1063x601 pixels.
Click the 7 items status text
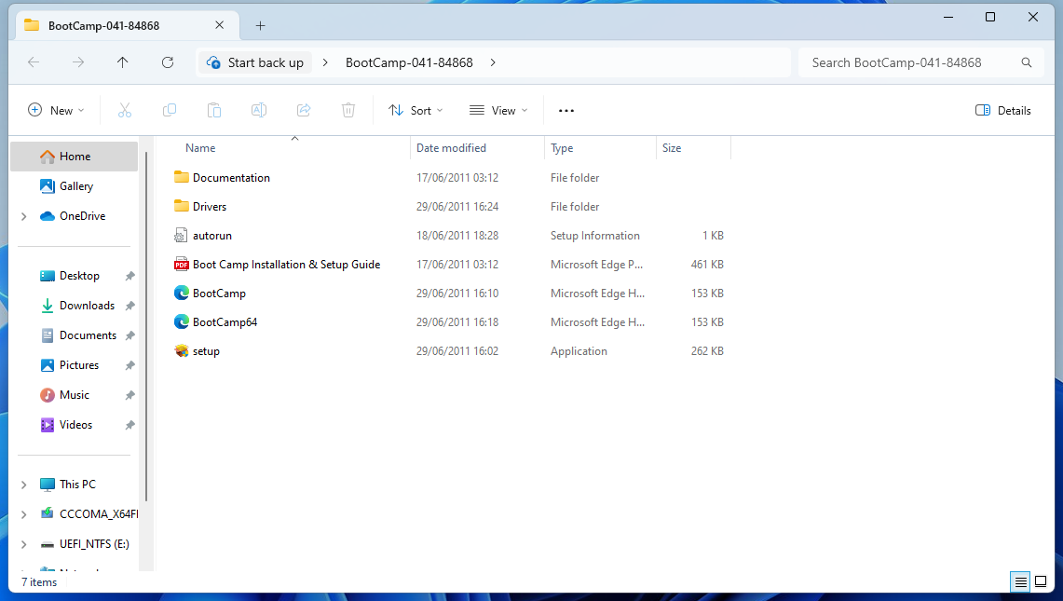39,582
